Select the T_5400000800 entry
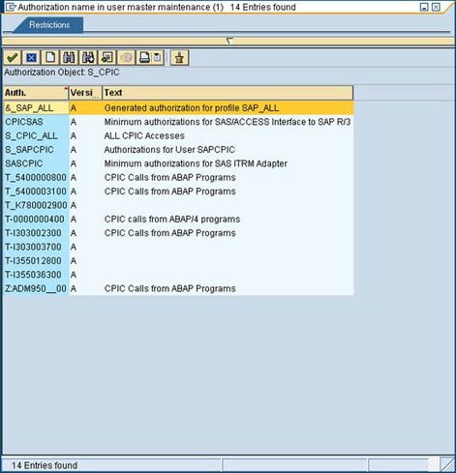456x473 pixels. [x=36, y=177]
